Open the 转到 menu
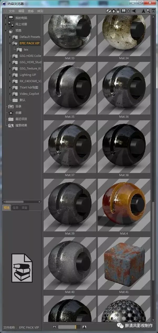This screenshot has width=158, height=333. 40,11
